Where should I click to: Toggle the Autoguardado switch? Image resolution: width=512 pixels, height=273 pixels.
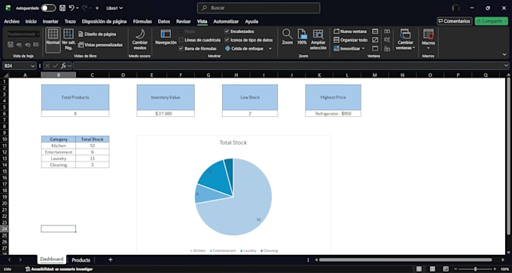[x=48, y=8]
